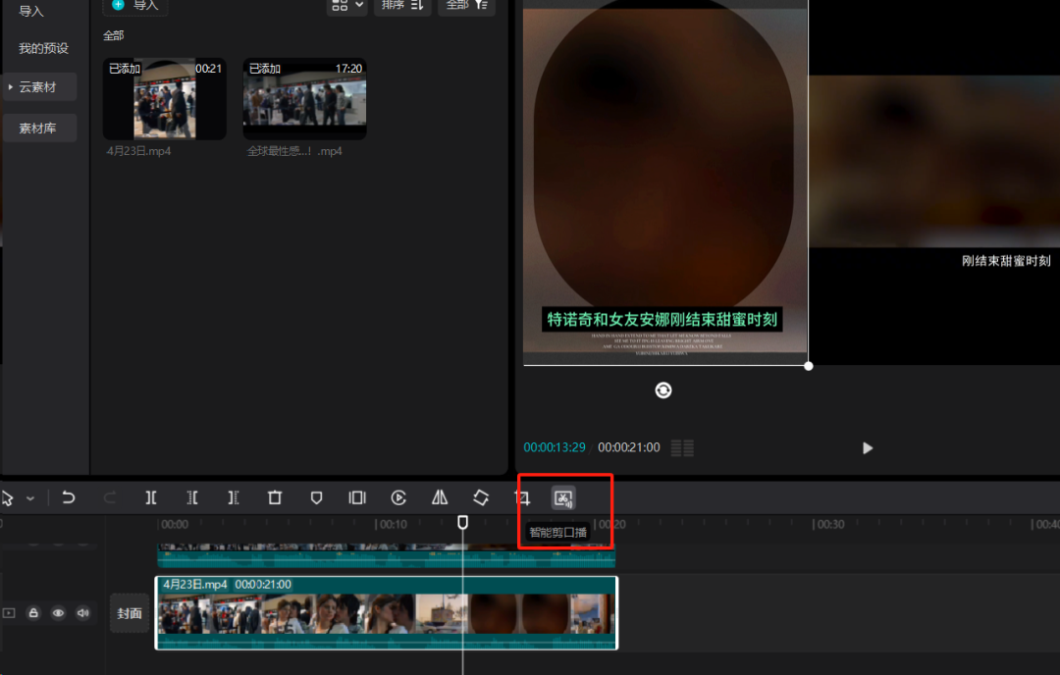The width and height of the screenshot is (1060, 675).
Task: Click the rotate icon in toolbar
Action: 481,498
